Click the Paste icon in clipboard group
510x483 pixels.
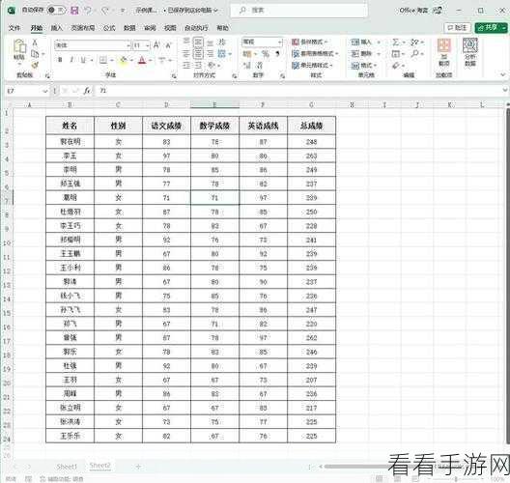19,46
